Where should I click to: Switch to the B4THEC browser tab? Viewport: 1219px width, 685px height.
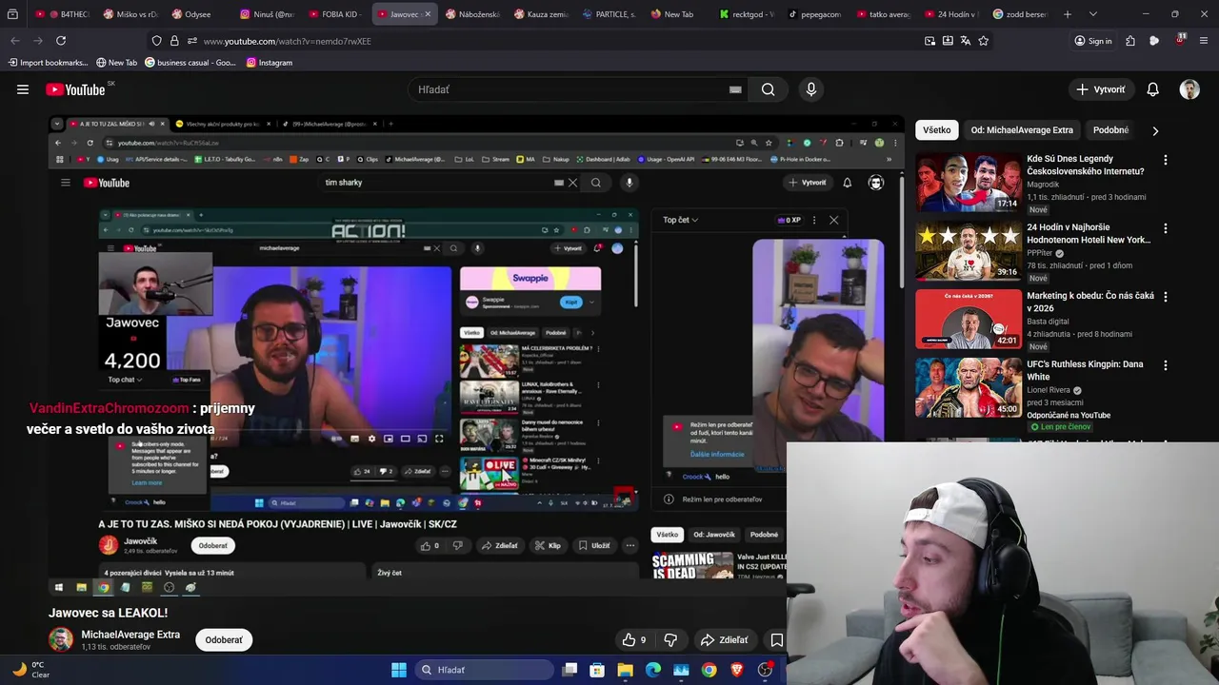click(x=63, y=14)
